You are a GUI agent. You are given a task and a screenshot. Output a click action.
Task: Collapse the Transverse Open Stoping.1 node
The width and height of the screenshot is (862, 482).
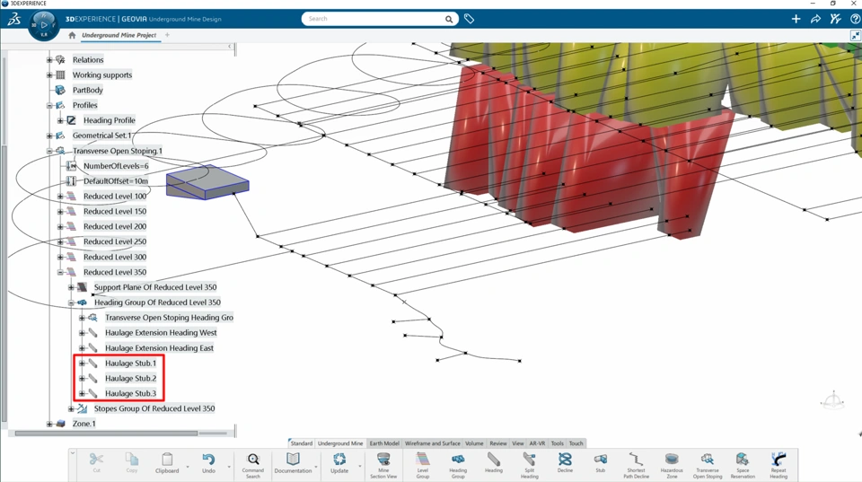[x=49, y=151]
